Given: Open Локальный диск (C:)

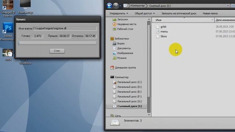Looking at the screenshot, I should click(129, 82).
